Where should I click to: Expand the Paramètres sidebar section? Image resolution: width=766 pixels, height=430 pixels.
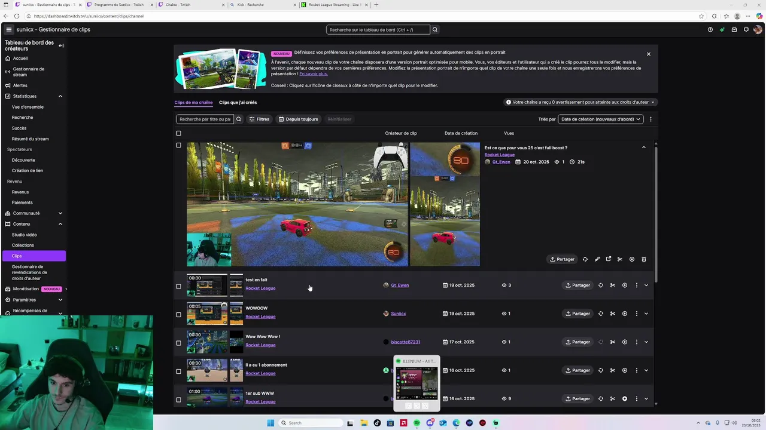60,300
